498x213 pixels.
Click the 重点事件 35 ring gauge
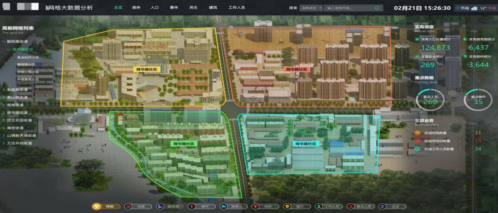tap(478, 100)
